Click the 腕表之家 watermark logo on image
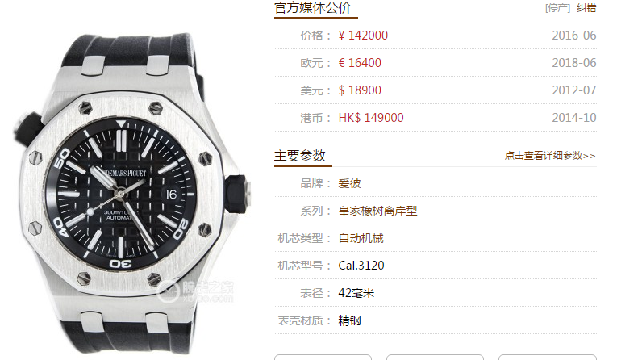This screenshot has width=617, height=360. pyautogui.click(x=195, y=291)
